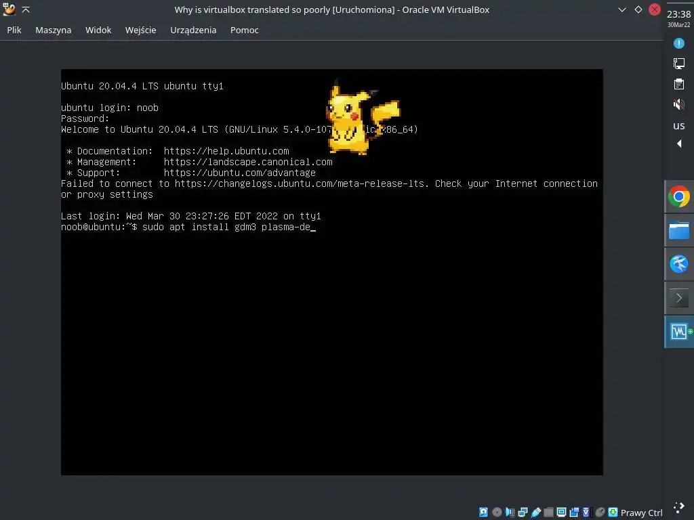This screenshot has width=694, height=520.
Task: Click the USB devices status icon
Action: click(536, 513)
